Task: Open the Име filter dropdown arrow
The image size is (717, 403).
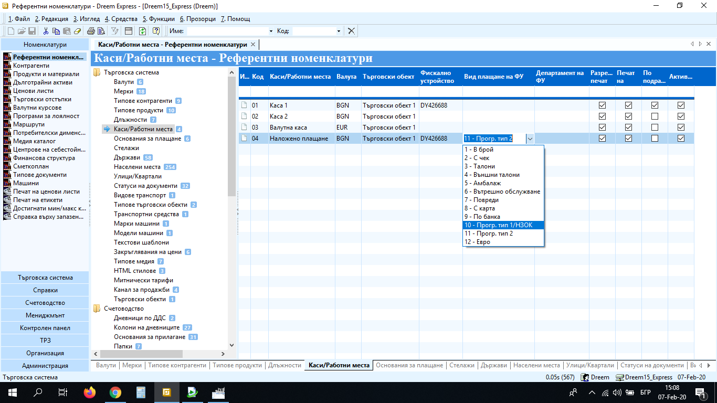Action: tap(270, 31)
